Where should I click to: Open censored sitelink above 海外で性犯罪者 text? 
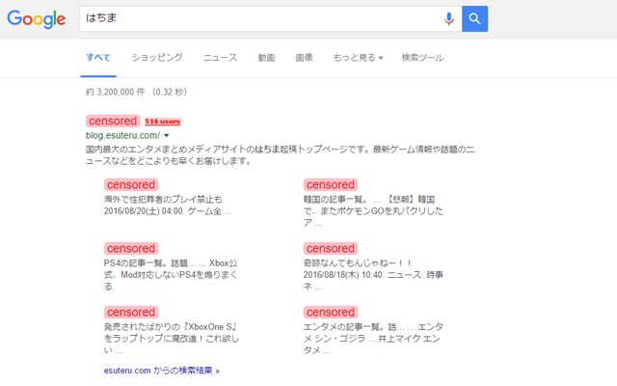[131, 184]
